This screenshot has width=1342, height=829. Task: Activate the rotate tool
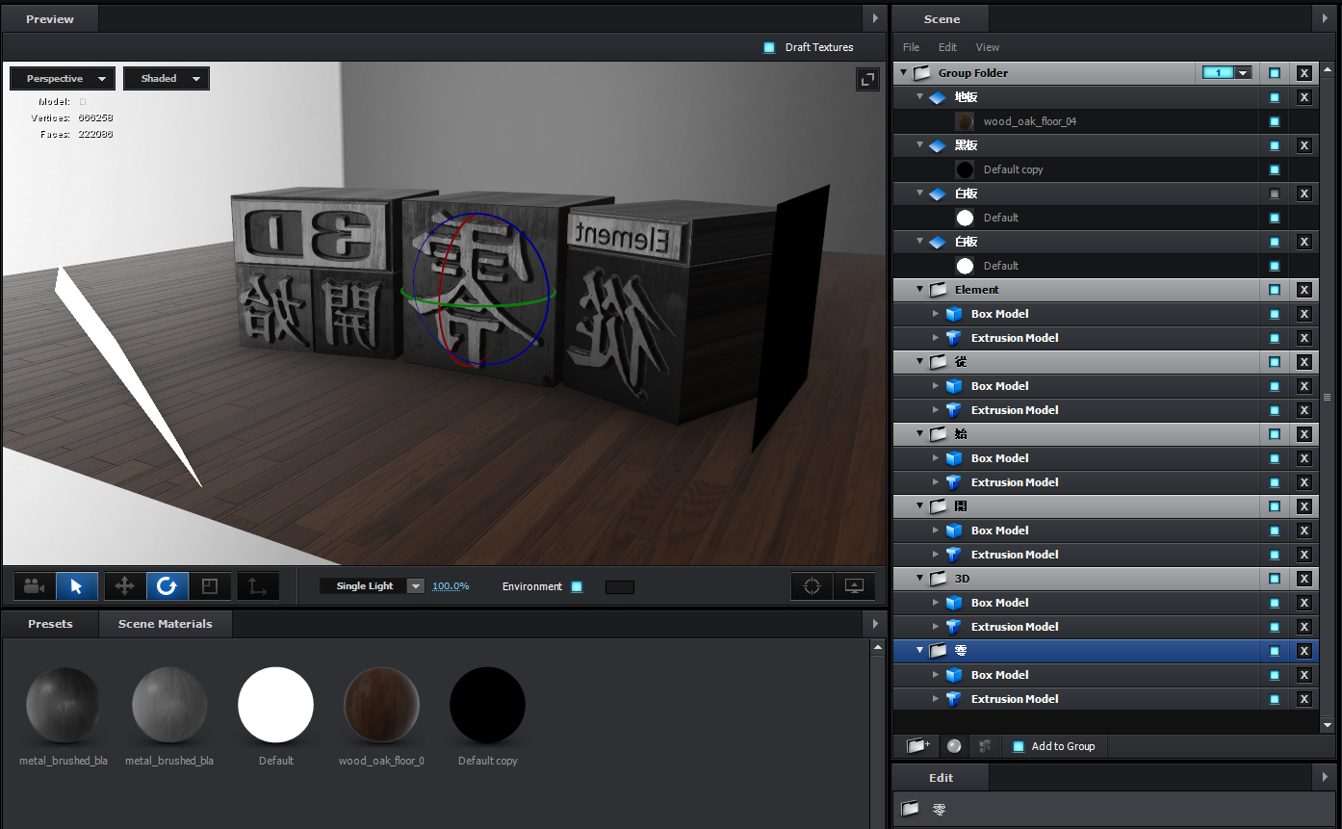(167, 585)
